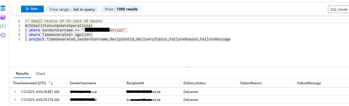Place cursor on the project line
349x106 pixels.
pos(128,39)
